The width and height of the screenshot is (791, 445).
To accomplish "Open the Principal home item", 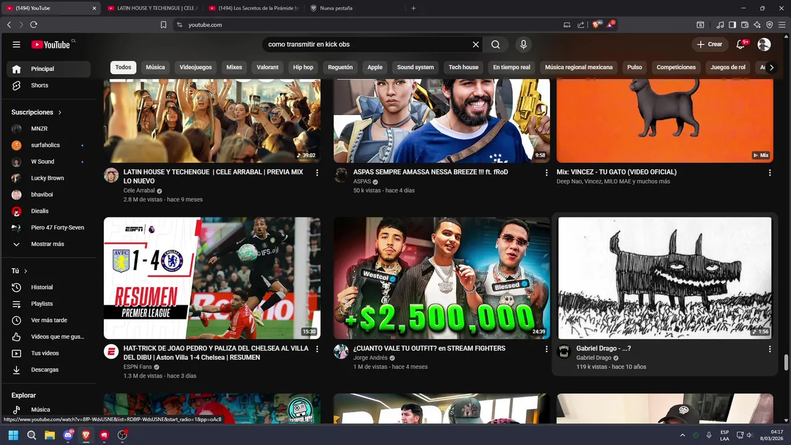I will coord(48,69).
